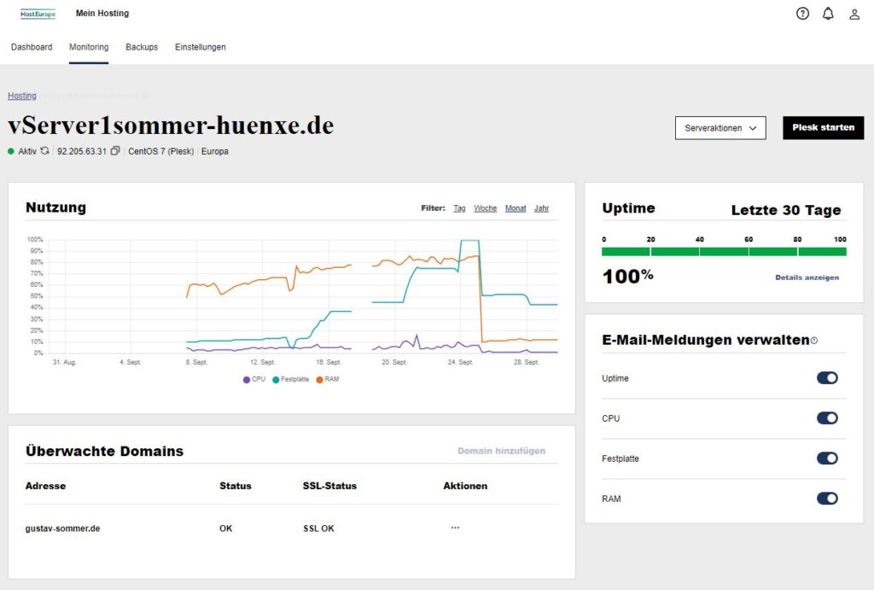Open the user account icon
Image resolution: width=874 pixels, height=590 pixels.
(x=855, y=13)
